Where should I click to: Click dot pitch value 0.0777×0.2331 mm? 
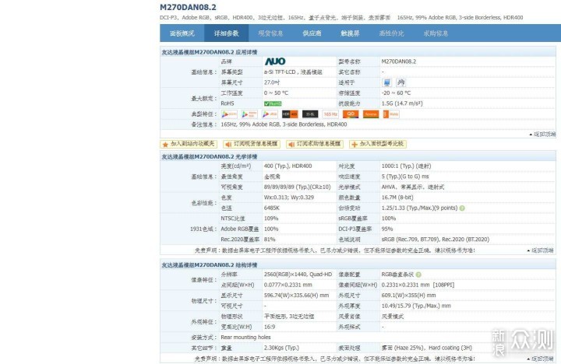(288, 285)
